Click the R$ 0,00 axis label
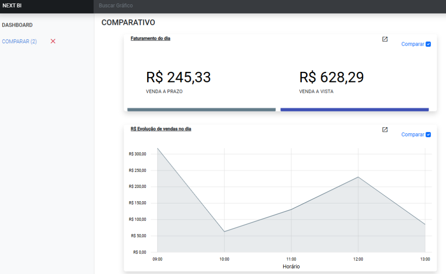Screen dimensions: 446x274 (x=140, y=252)
